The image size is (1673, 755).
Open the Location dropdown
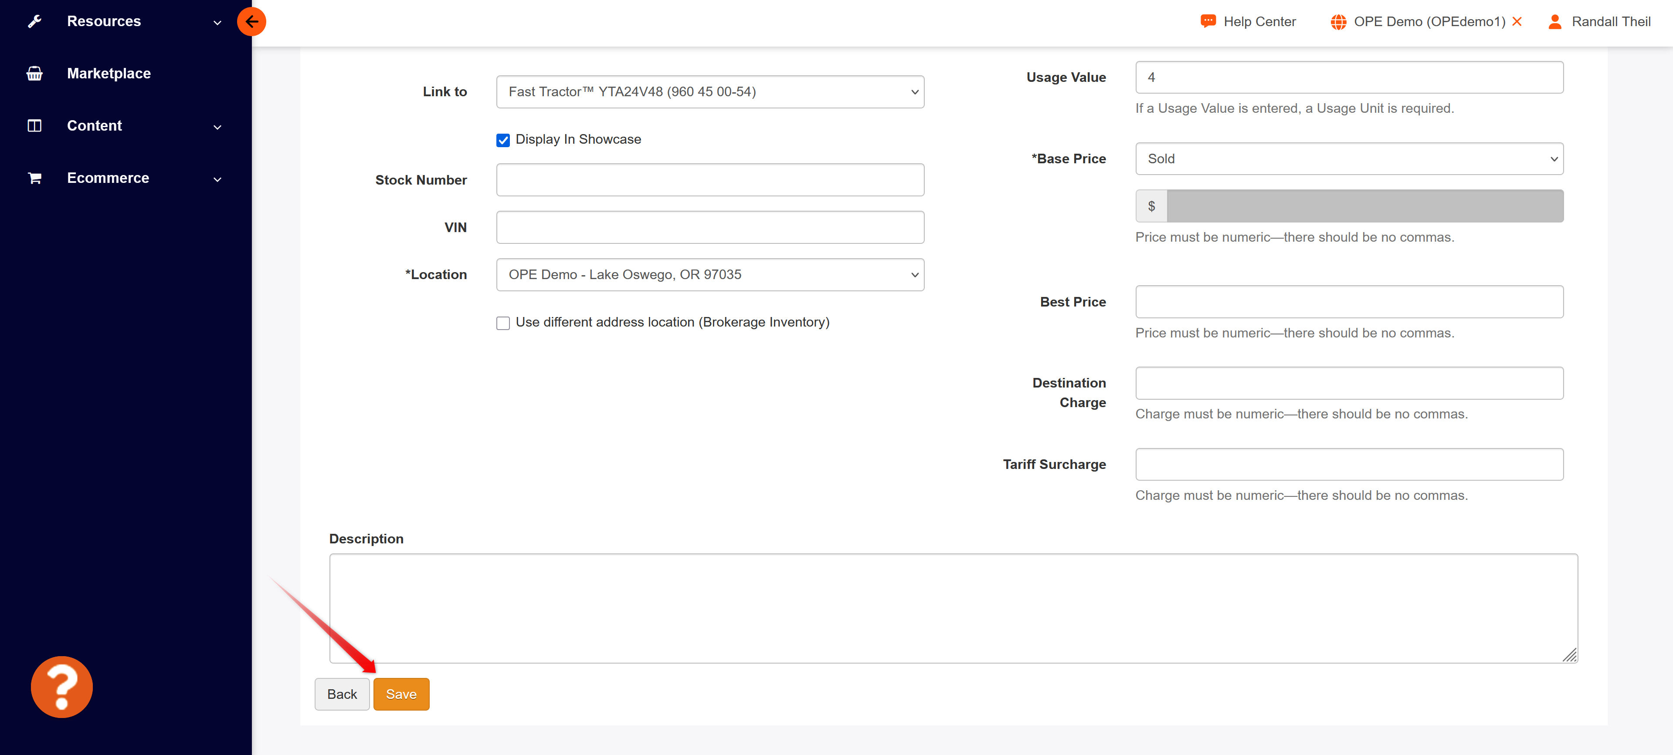[710, 275]
